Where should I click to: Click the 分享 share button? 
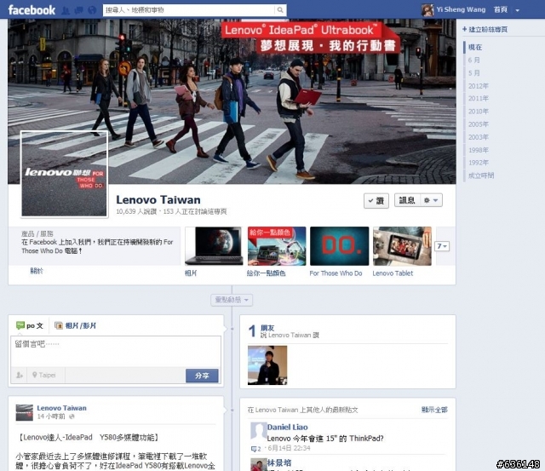(202, 376)
